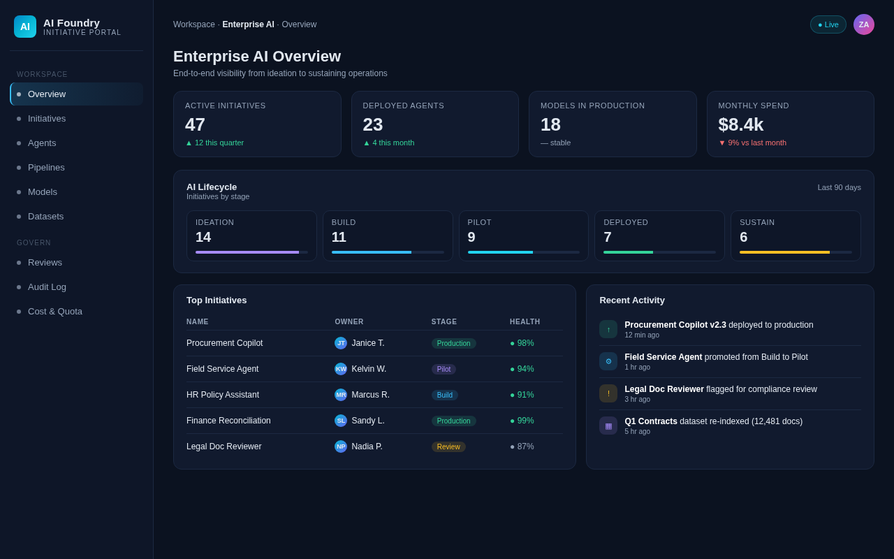Click the 99% health value
Screen dimensions: 894x559
[522, 421]
